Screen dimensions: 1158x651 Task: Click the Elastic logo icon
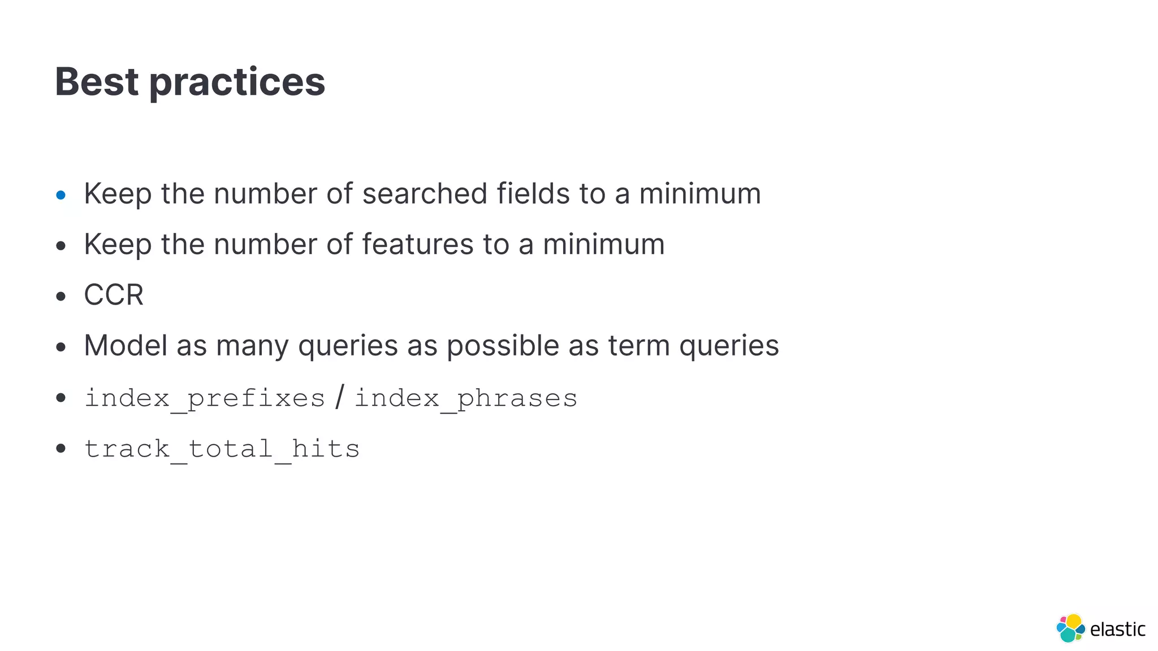pyautogui.click(x=1070, y=628)
